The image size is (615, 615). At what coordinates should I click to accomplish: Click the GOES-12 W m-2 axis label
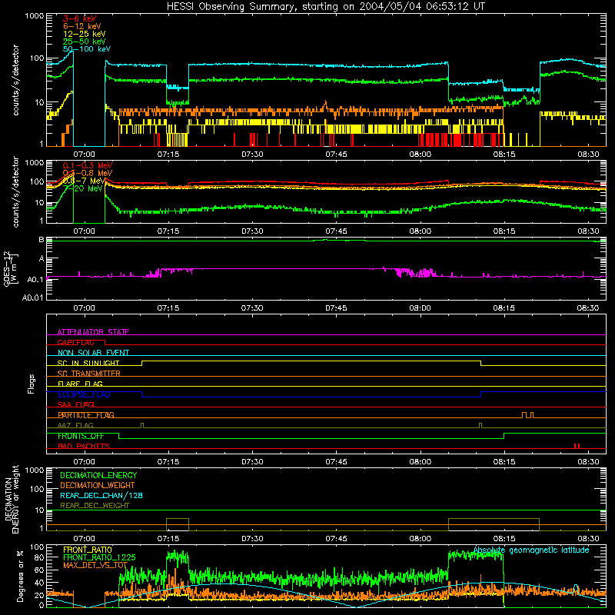(x=11, y=268)
